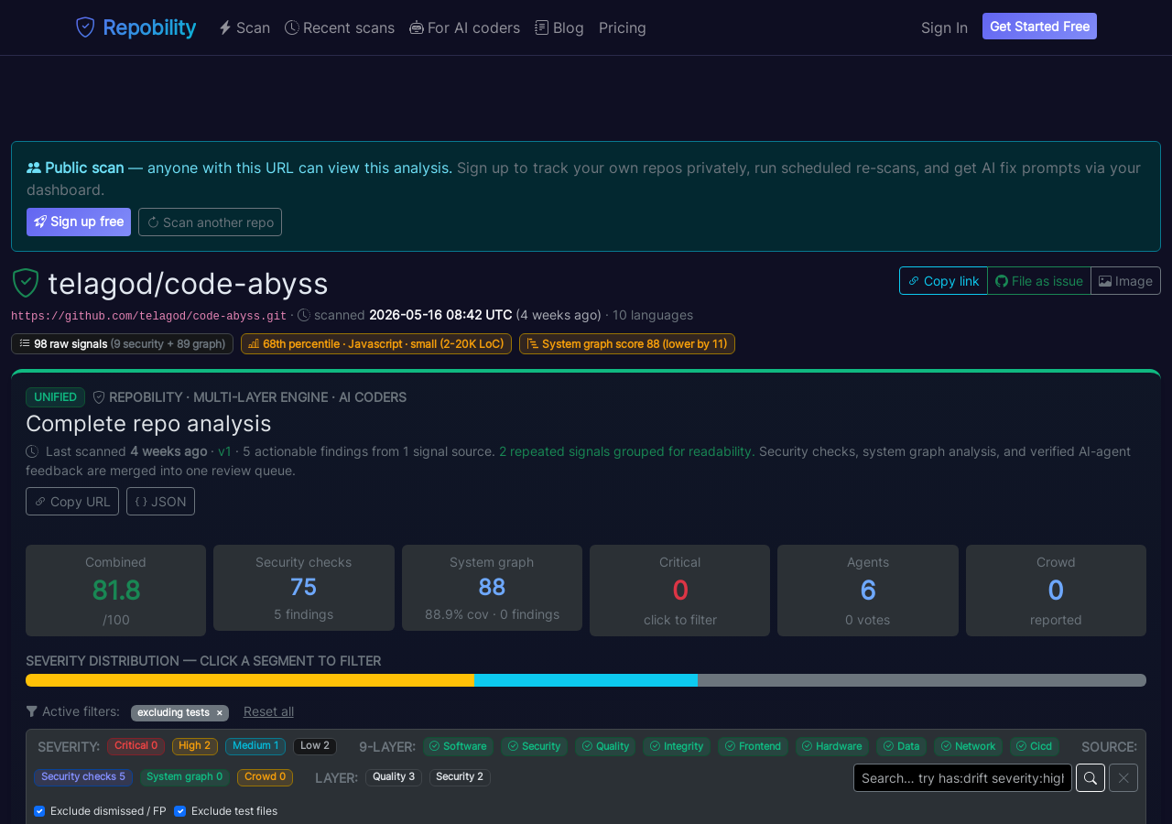The height and width of the screenshot is (824, 1172).
Task: Toggle the Integrity layer chip
Action: pos(677,746)
